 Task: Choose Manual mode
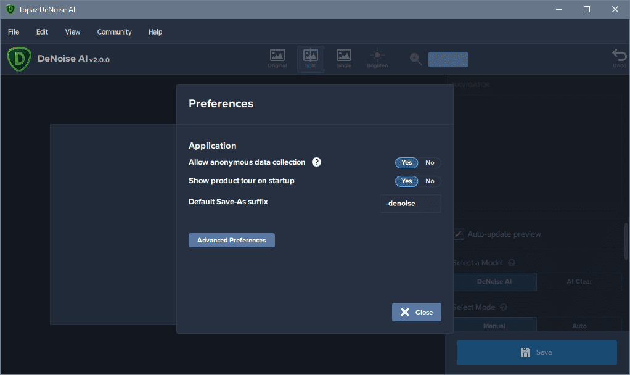494,324
